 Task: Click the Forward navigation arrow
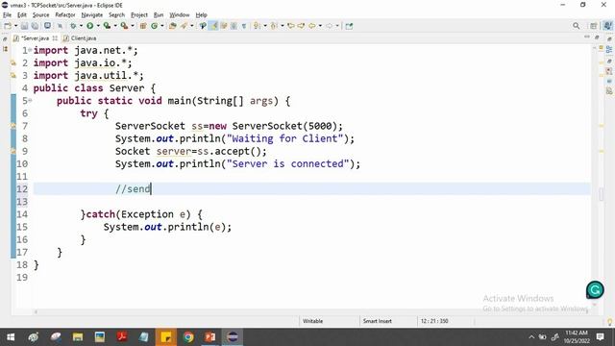pyautogui.click(x=329, y=26)
